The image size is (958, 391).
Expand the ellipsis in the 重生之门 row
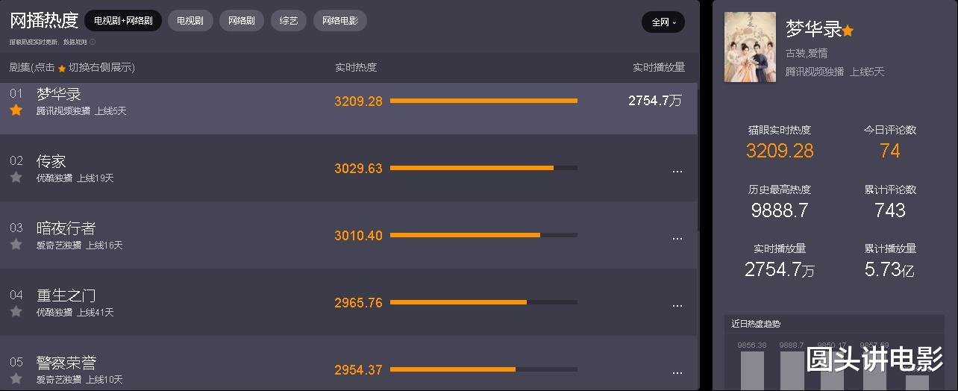677,305
